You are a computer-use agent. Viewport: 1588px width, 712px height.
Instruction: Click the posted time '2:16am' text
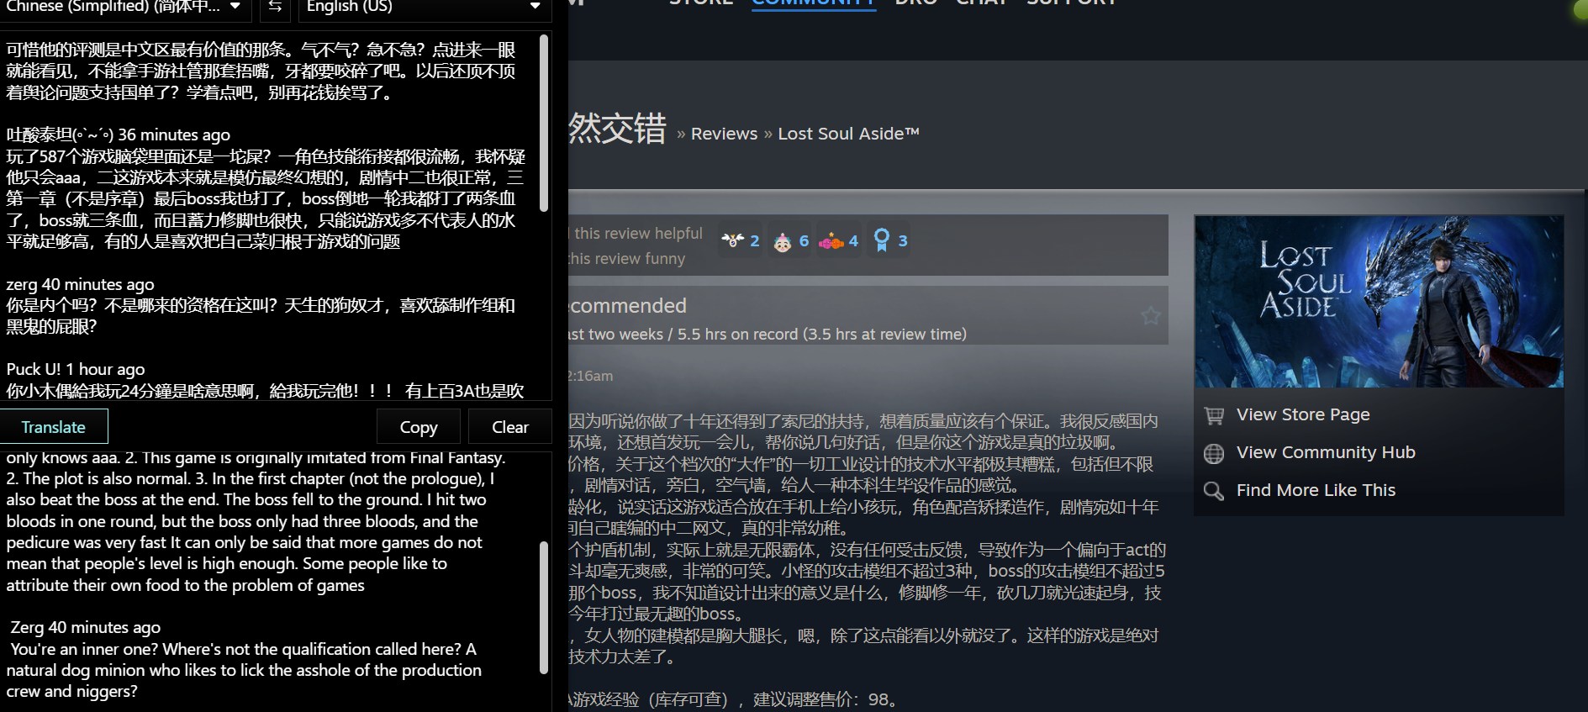tap(591, 376)
